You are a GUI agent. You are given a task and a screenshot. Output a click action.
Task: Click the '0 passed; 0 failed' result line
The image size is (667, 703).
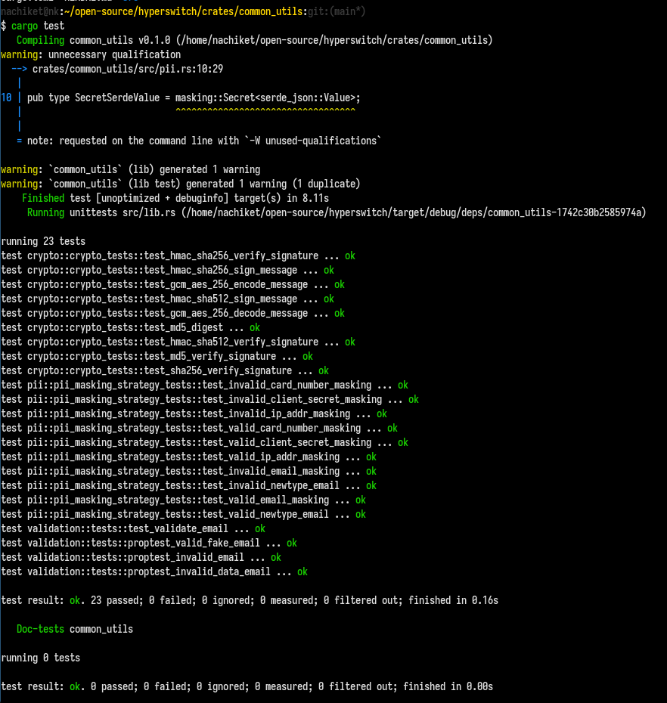click(247, 686)
